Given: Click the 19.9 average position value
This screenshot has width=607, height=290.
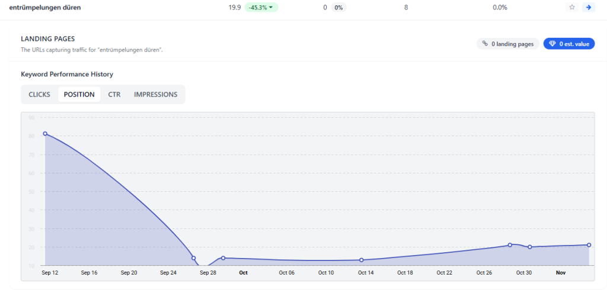Looking at the screenshot, I should (x=234, y=8).
